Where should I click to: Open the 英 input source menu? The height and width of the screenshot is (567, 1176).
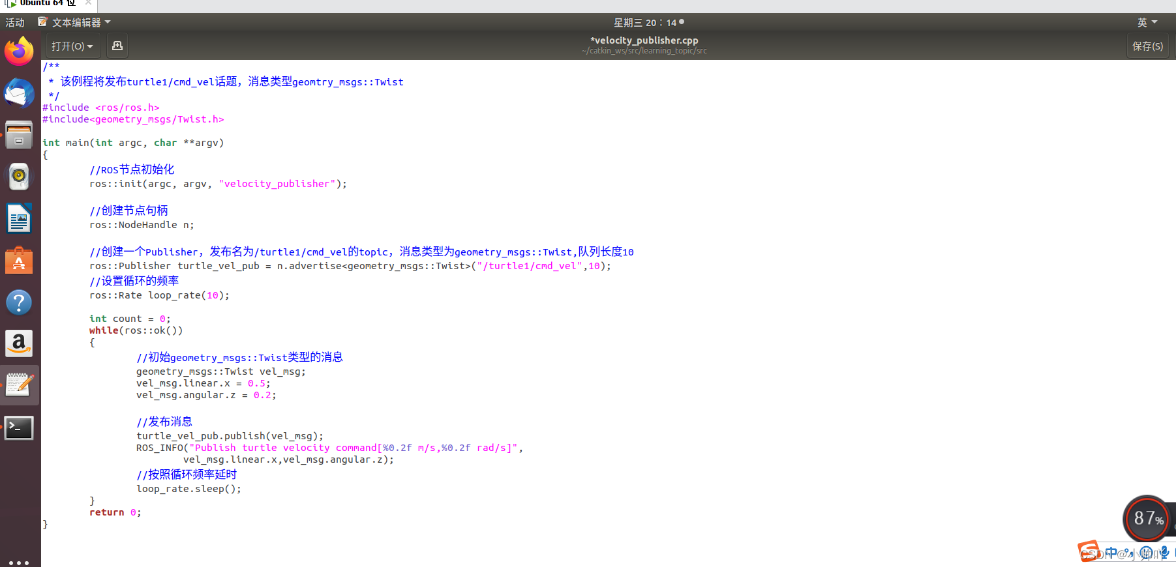[x=1147, y=22]
